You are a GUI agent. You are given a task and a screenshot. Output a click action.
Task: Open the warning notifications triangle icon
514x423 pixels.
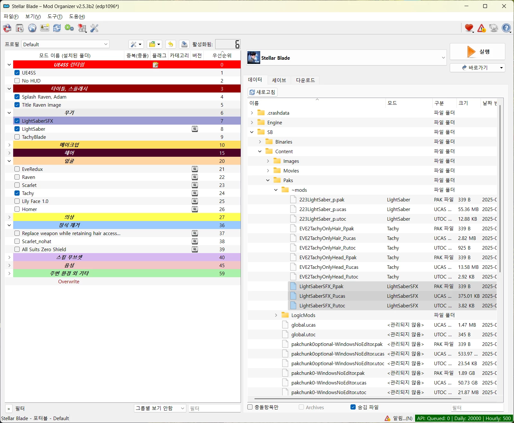click(482, 28)
